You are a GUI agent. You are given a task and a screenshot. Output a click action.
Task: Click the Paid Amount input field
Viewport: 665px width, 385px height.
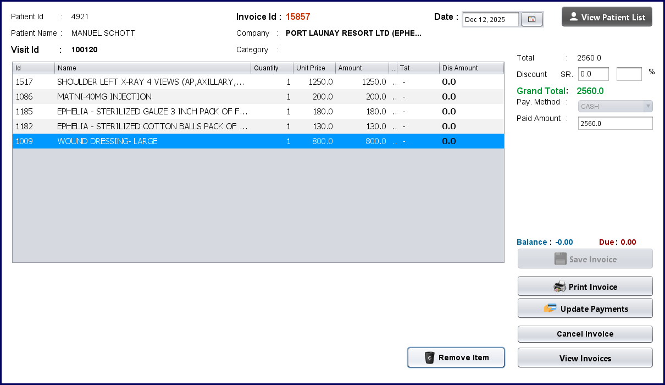(x=615, y=124)
